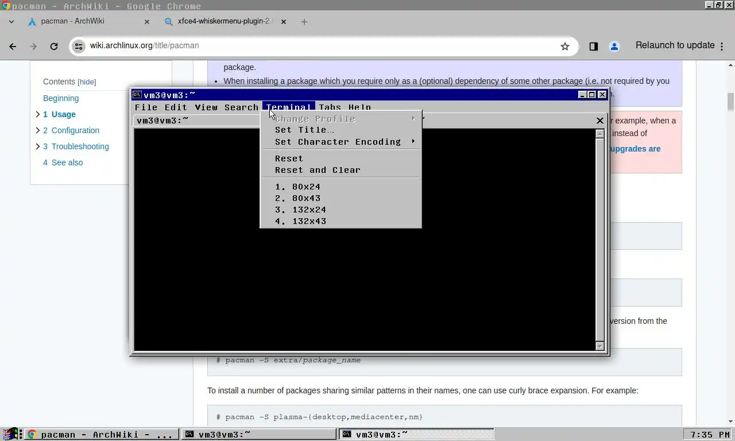Open the Configuration link in contents
The width and height of the screenshot is (735, 441).
coord(71,130)
